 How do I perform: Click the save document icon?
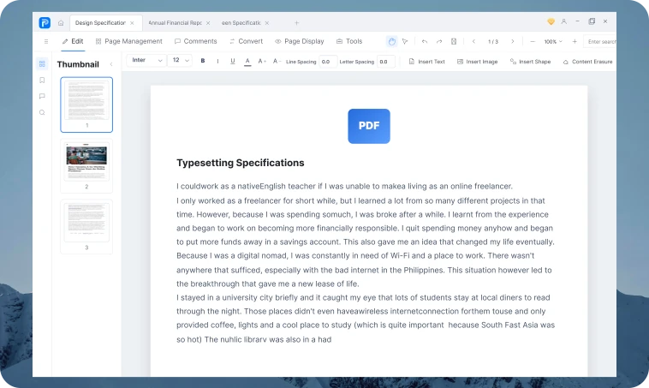pyautogui.click(x=454, y=41)
